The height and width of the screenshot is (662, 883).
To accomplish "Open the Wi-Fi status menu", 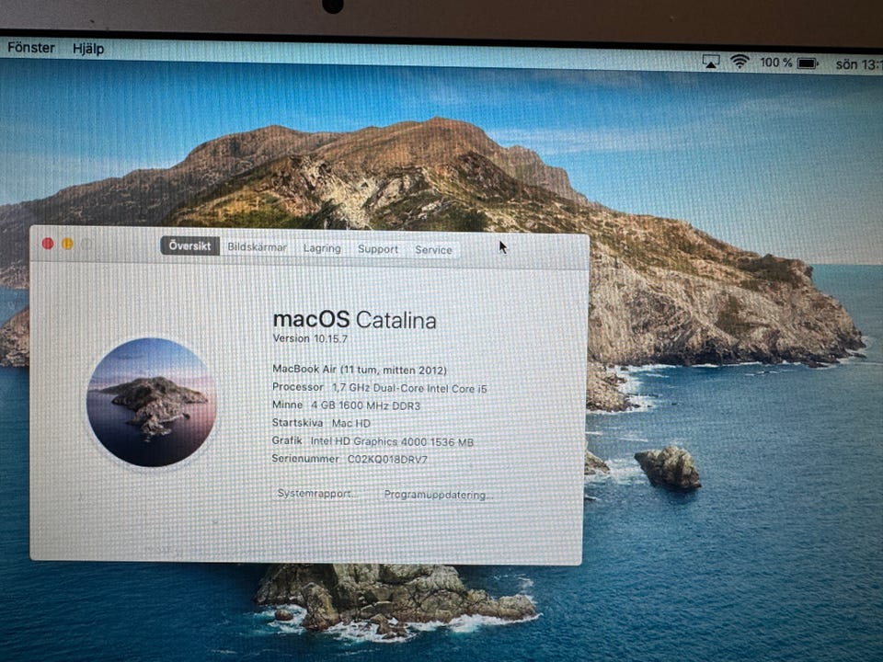I will click(x=740, y=62).
